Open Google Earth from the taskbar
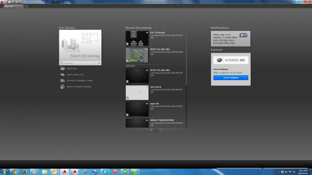Screen dimensions: 312x175 (x=95, y=171)
